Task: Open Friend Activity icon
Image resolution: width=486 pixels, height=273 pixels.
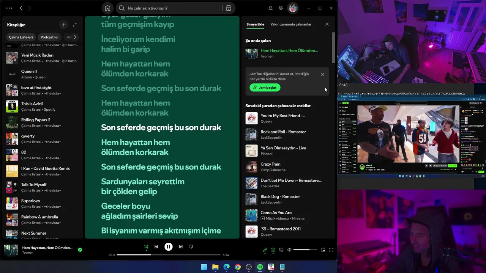Action: coord(281,8)
